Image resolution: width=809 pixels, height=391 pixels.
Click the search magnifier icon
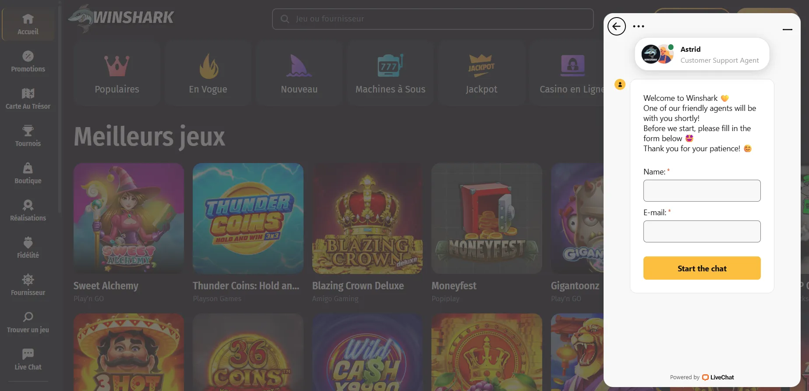tap(285, 19)
